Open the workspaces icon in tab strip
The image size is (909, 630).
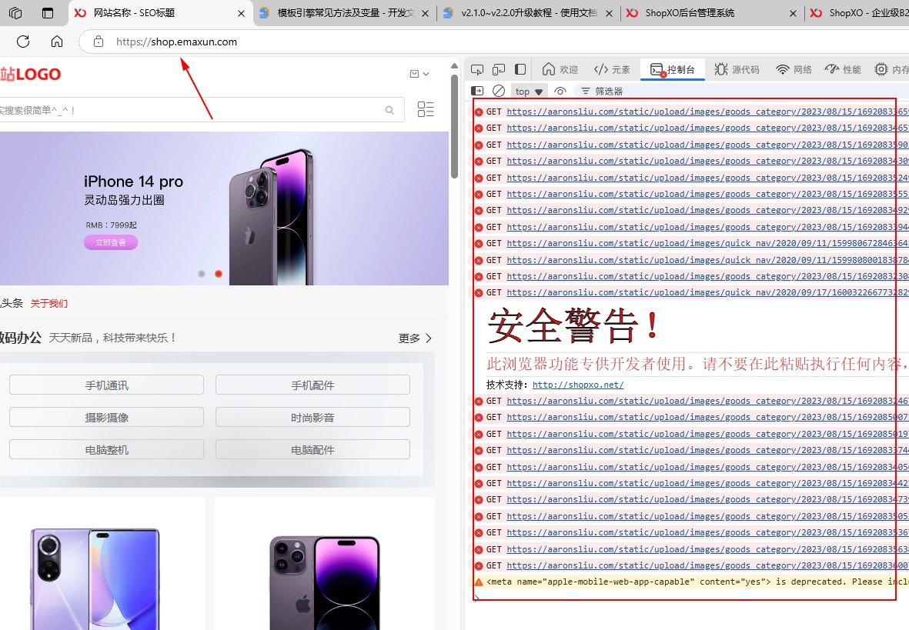click(x=15, y=13)
